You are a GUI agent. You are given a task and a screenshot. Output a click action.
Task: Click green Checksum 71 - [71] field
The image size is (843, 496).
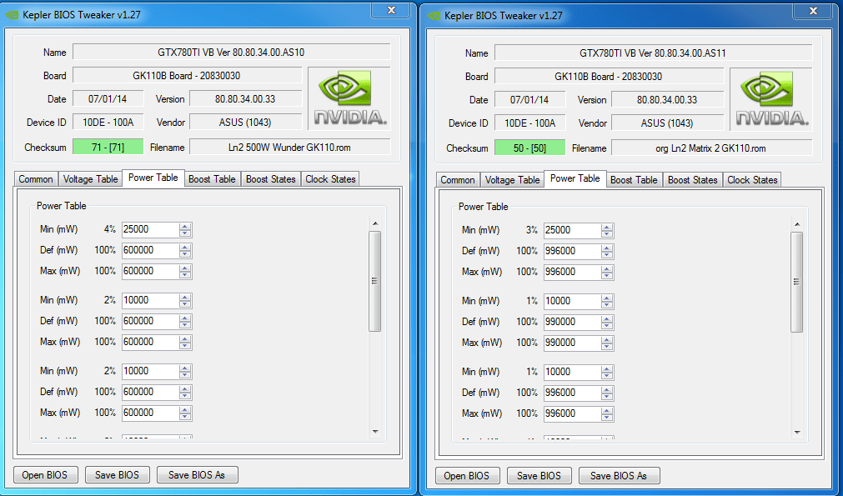pos(108,147)
